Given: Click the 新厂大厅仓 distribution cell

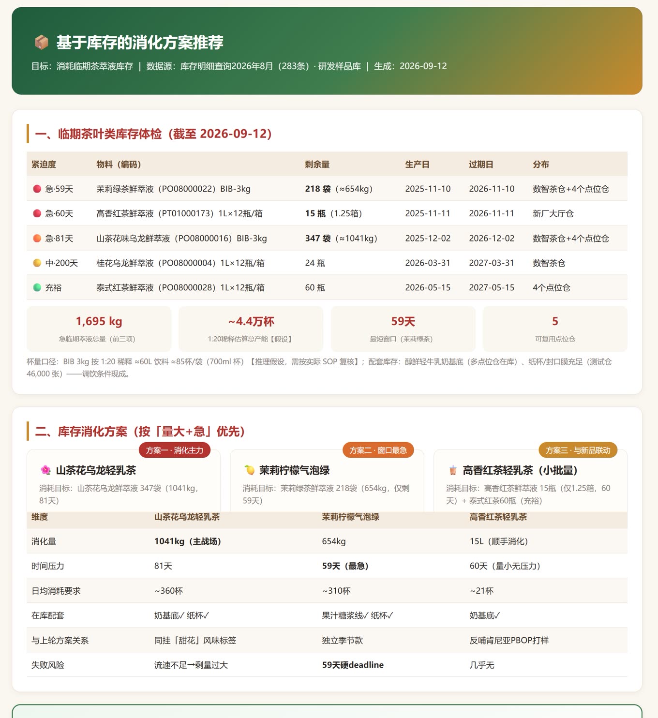Looking at the screenshot, I should pyautogui.click(x=553, y=213).
